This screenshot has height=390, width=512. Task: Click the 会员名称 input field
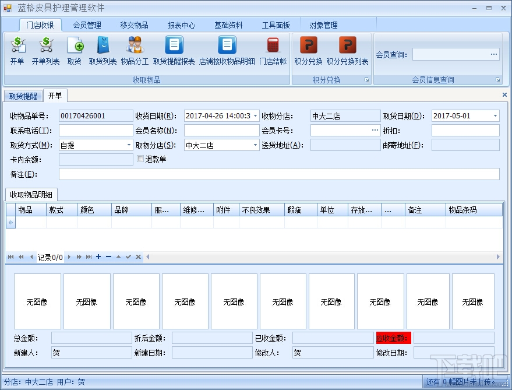tap(221, 131)
